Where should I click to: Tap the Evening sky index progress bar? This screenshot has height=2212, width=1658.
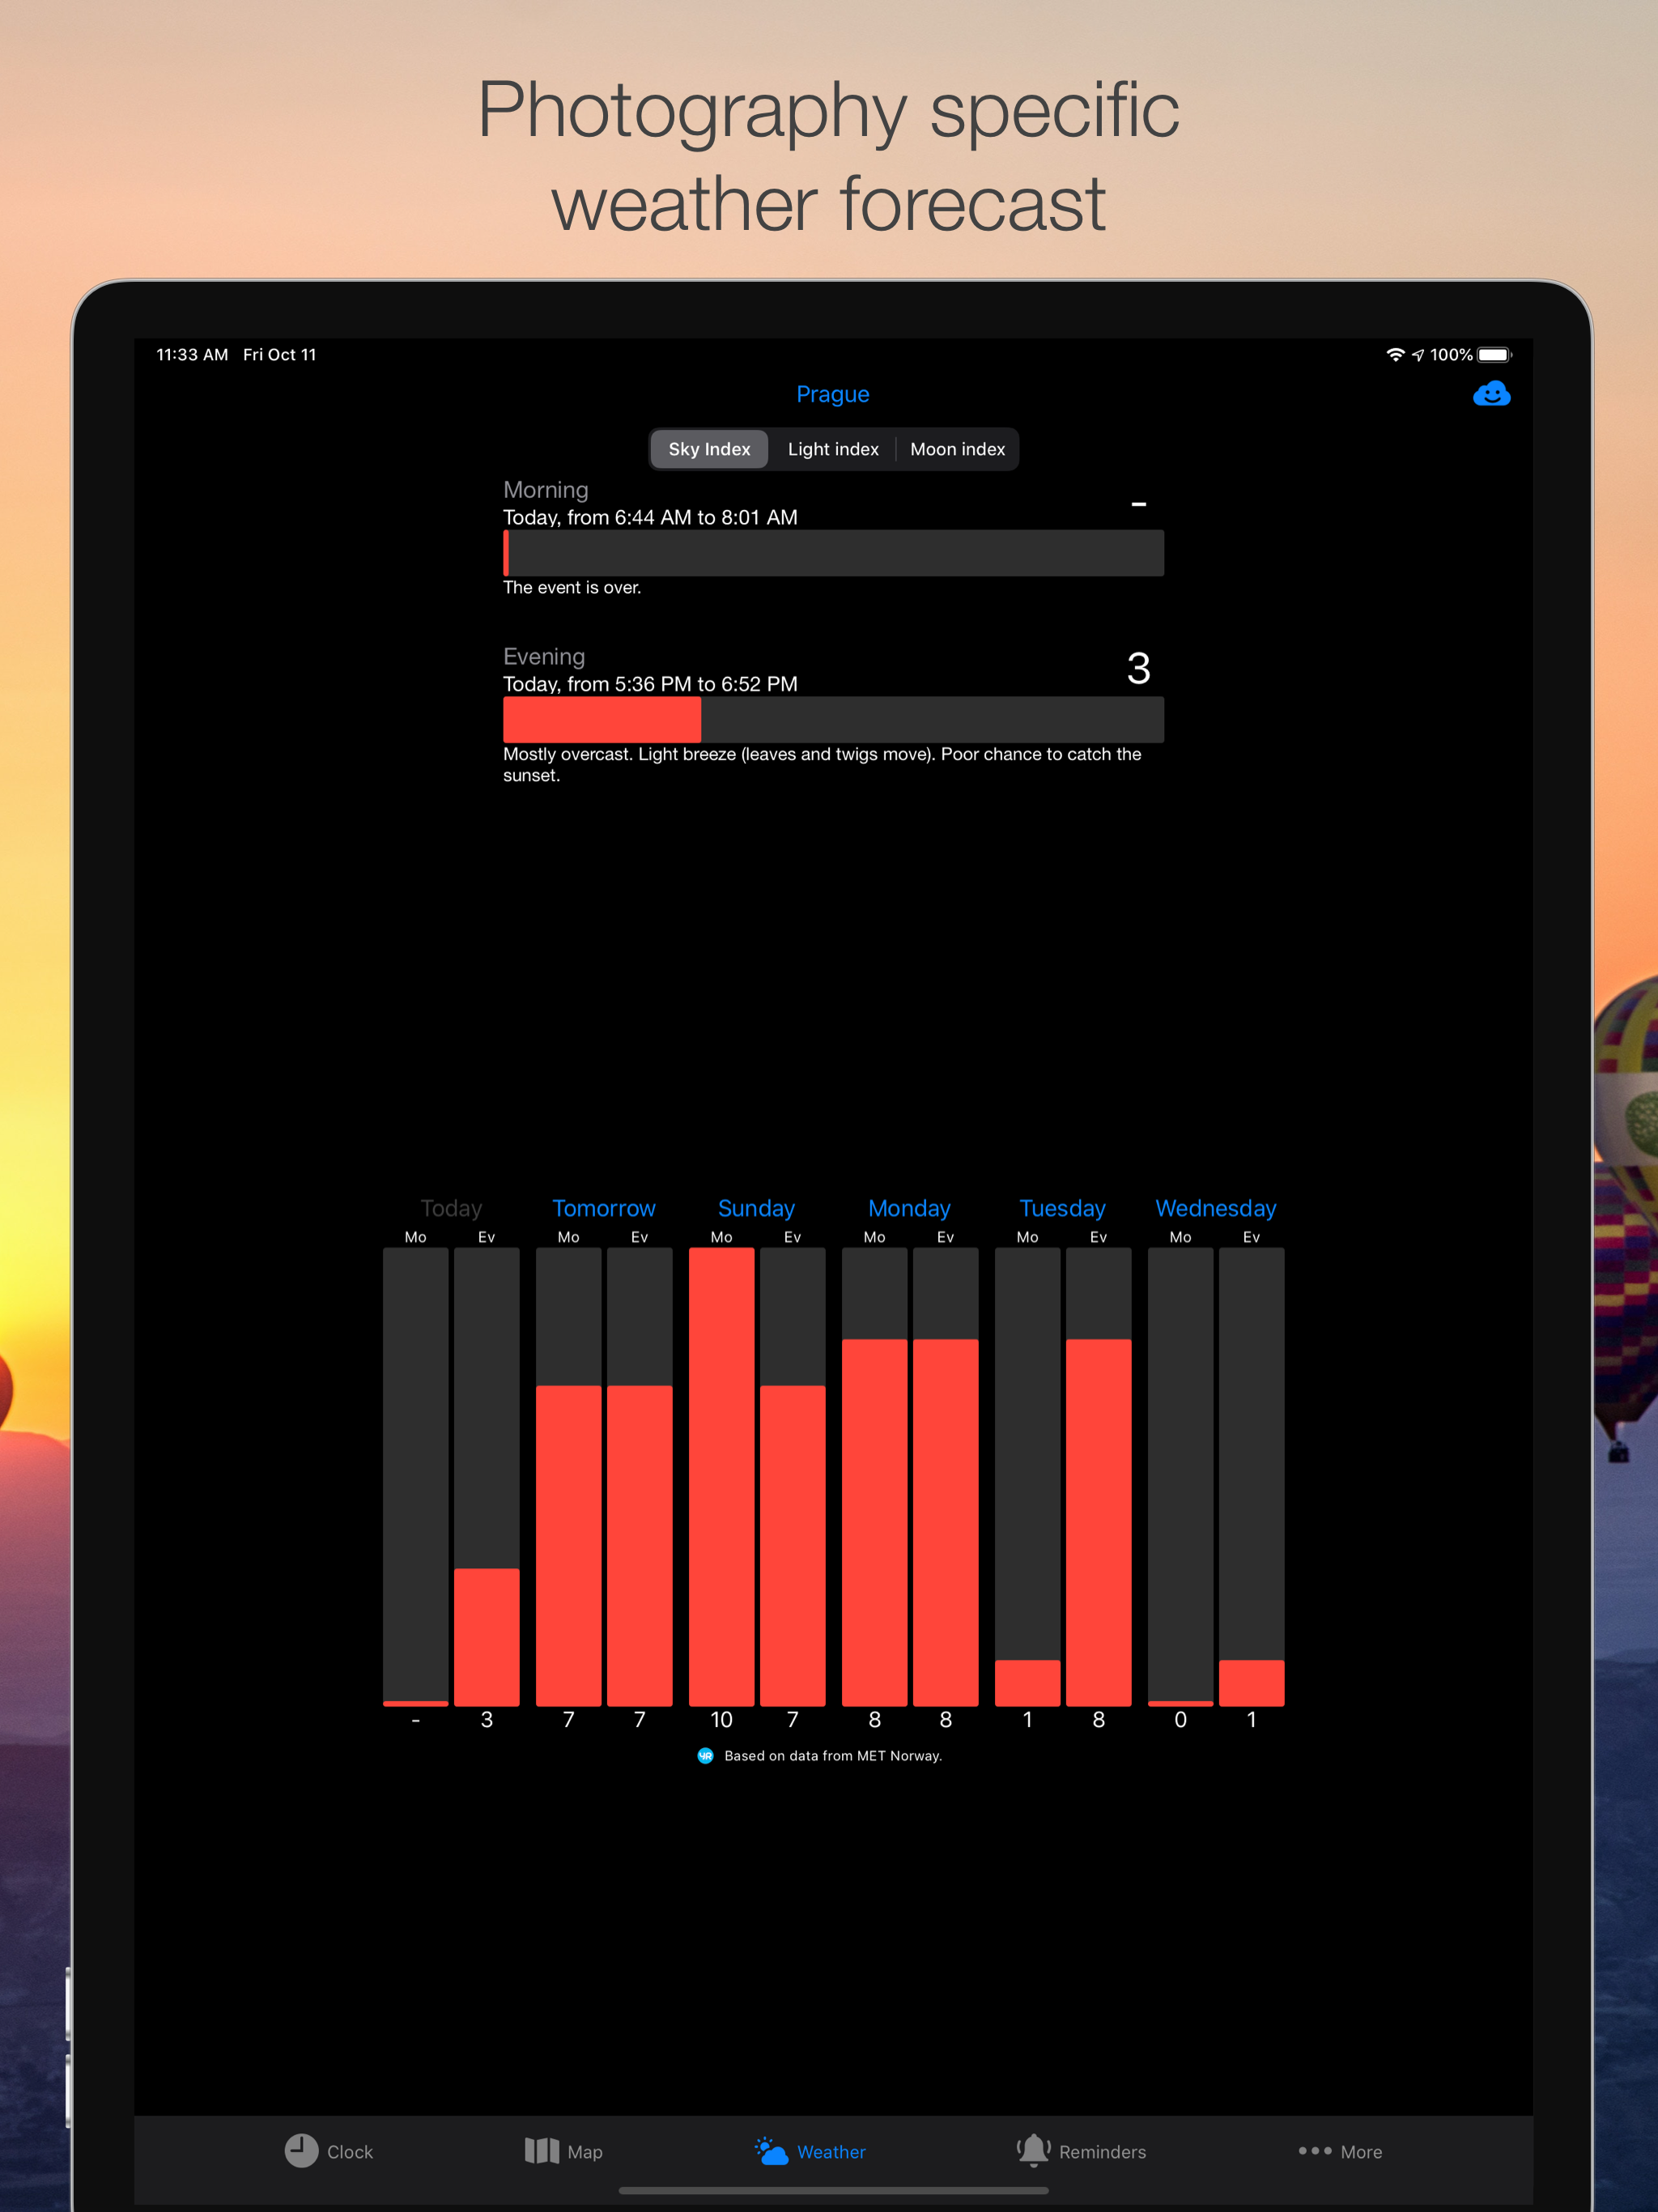(833, 719)
